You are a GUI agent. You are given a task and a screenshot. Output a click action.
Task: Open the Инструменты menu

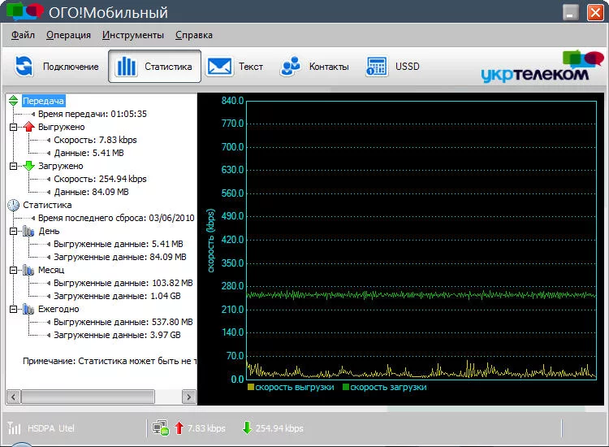pos(133,35)
